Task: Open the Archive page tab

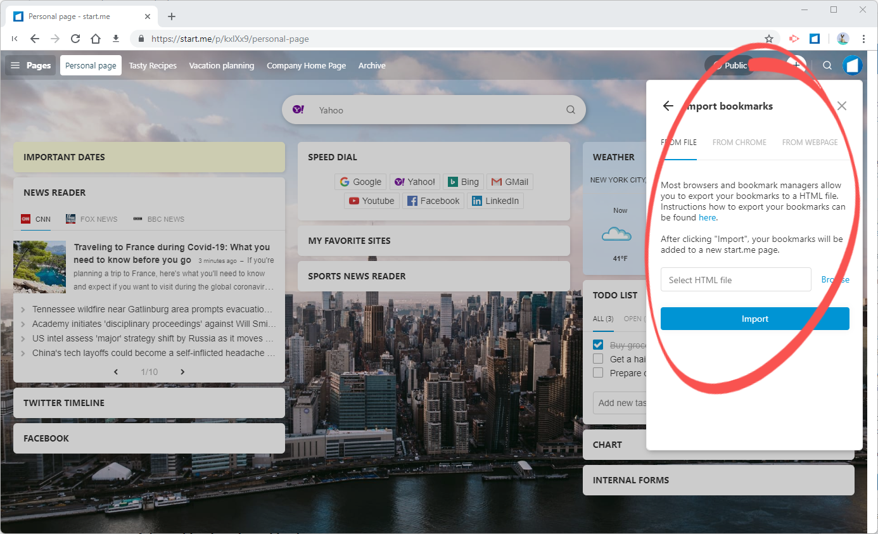Action: click(372, 65)
